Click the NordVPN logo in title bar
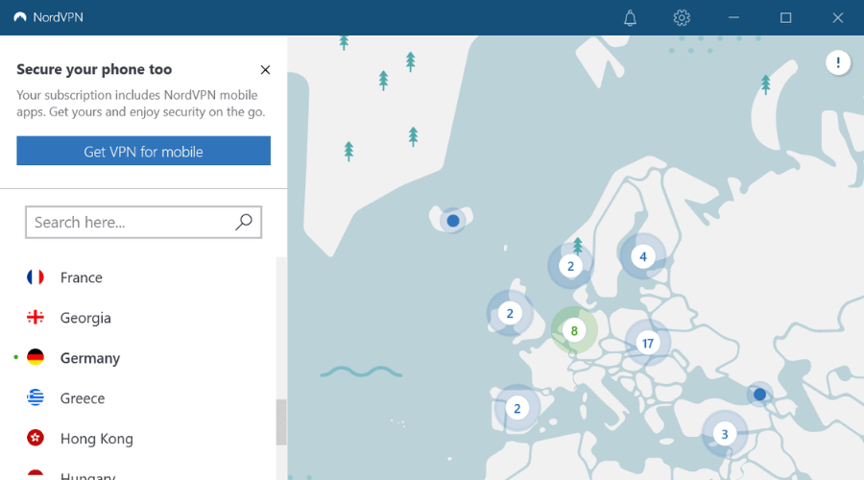Screen dimensions: 864x480 click(18, 17)
